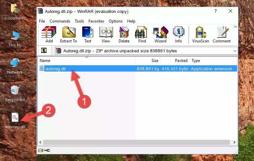Click the Application extension type cell
The height and width of the screenshot is (161, 254).
(211, 69)
